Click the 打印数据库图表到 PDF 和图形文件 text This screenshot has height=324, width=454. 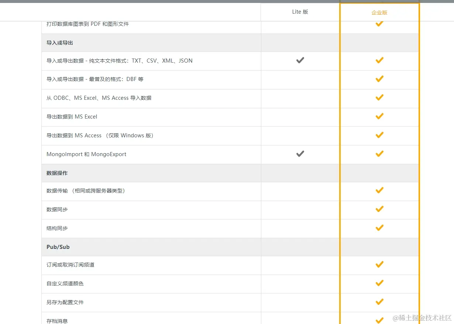pyautogui.click(x=88, y=24)
